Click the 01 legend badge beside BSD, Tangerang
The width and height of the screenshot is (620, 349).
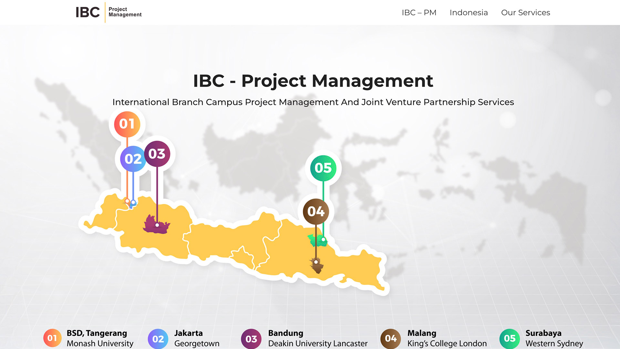click(52, 338)
